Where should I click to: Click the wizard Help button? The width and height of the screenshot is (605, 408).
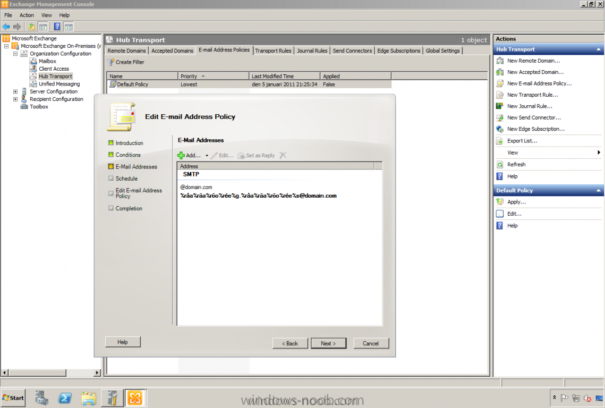pos(123,342)
